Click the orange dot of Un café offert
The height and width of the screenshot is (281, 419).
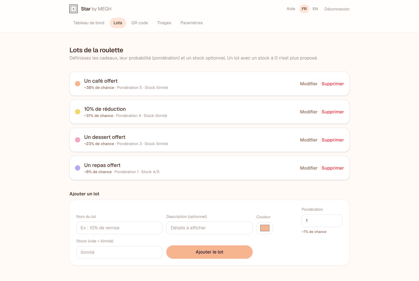[78, 84]
